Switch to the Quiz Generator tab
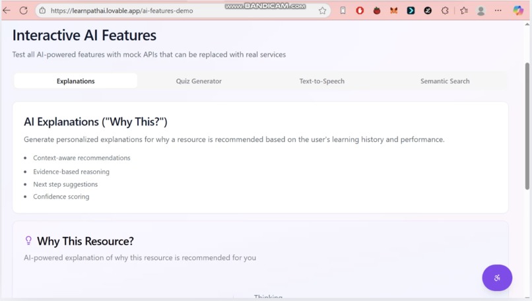This screenshot has height=301, width=532. [199, 81]
